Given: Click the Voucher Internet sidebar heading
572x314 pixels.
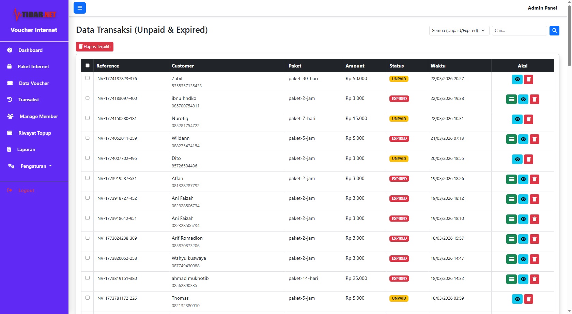Looking at the screenshot, I should (x=34, y=30).
